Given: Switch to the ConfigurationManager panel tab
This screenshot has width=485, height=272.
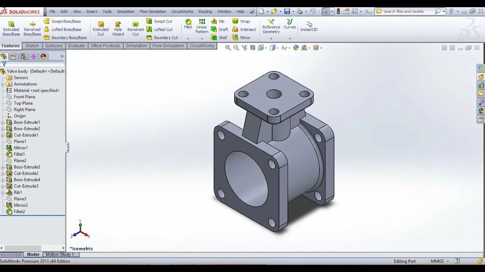Looking at the screenshot, I should point(23,56).
